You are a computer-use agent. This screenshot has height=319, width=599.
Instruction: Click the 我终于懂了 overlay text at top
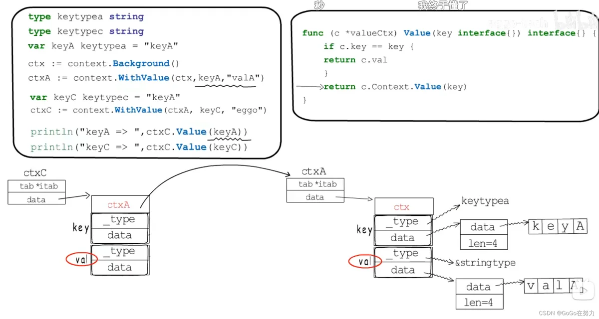pyautogui.click(x=443, y=5)
